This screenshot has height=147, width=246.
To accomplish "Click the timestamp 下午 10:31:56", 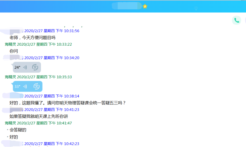I will 67,31.
